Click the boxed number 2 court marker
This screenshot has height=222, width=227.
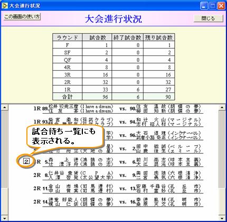tap(26, 161)
